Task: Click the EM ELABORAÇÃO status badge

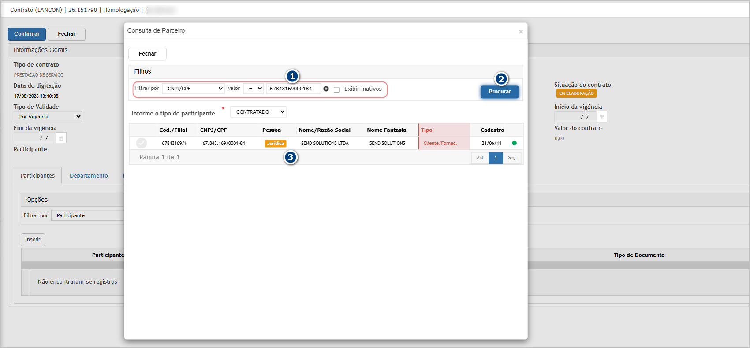Action: pyautogui.click(x=576, y=93)
